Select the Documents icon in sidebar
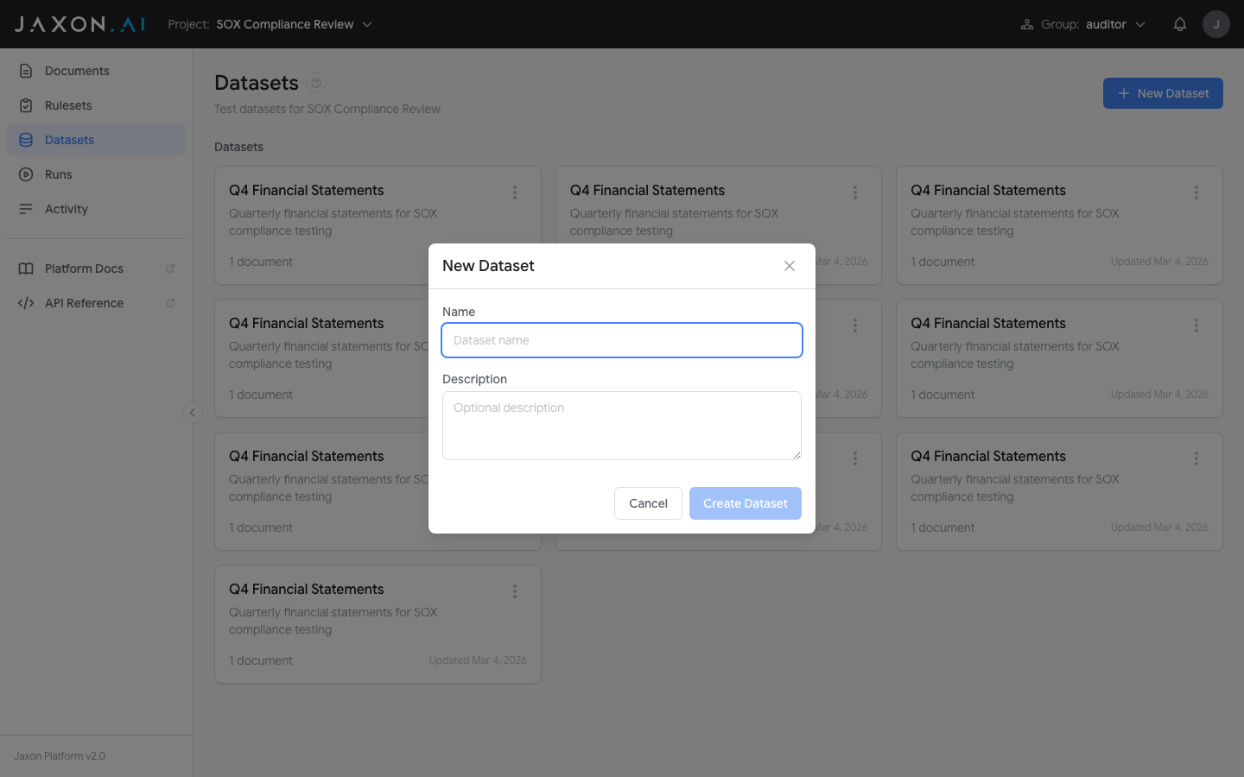 tap(27, 70)
